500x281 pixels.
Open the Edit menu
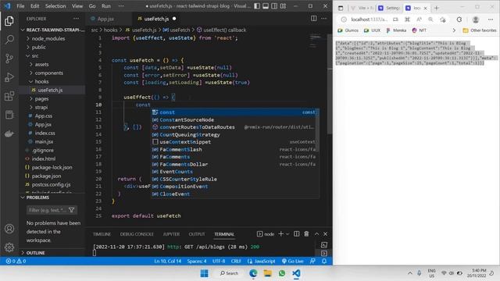(34, 6)
